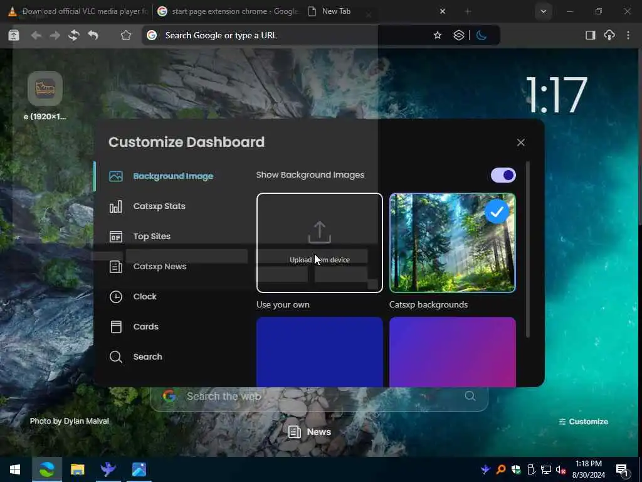The width and height of the screenshot is (642, 482).
Task: Click the cloud download icon in toolbar
Action: (x=609, y=36)
